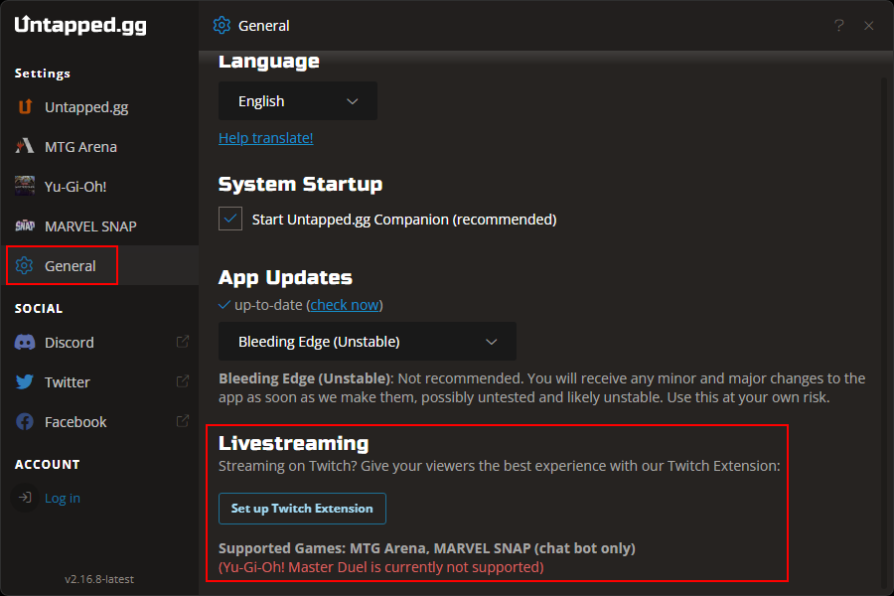Viewport: 894px width, 596px height.
Task: Click Yu-Gi-Oh! Master Duel not supported notice
Action: pyautogui.click(x=380, y=567)
